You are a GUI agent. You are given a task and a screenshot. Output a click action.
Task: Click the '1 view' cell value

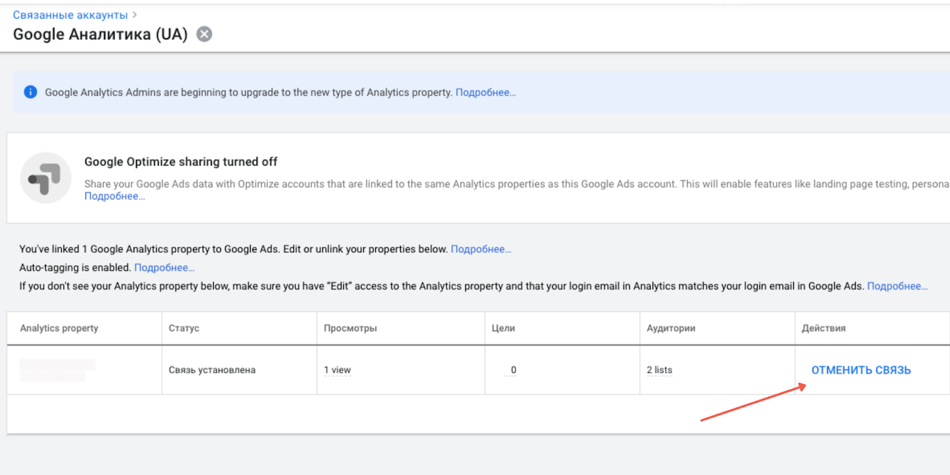(337, 370)
